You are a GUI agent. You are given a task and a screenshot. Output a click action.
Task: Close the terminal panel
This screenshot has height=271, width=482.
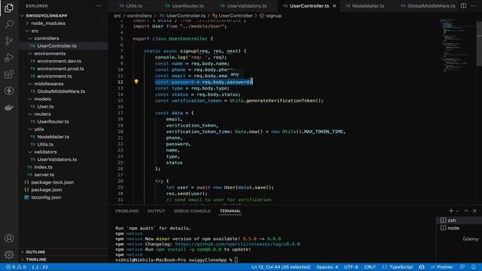[474, 211]
